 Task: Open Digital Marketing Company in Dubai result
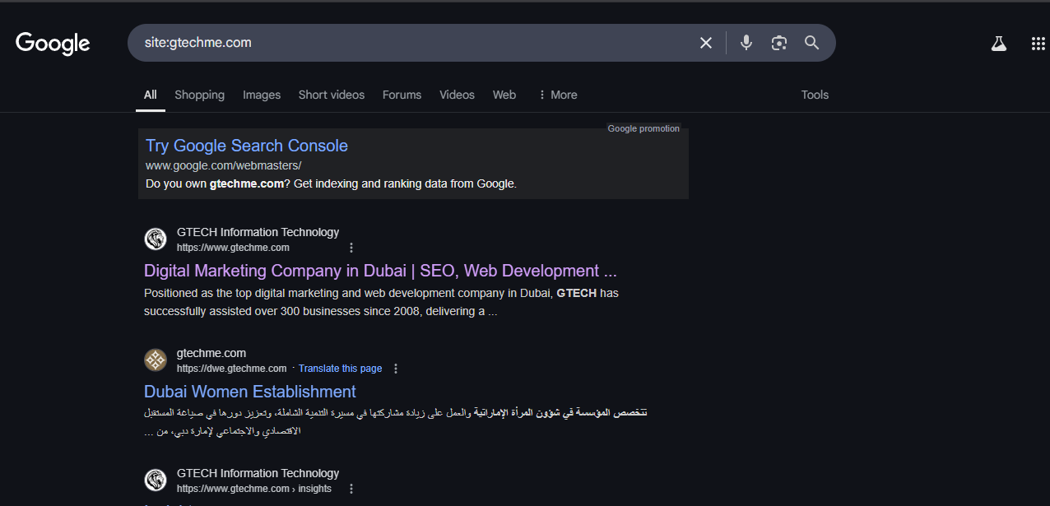(380, 271)
